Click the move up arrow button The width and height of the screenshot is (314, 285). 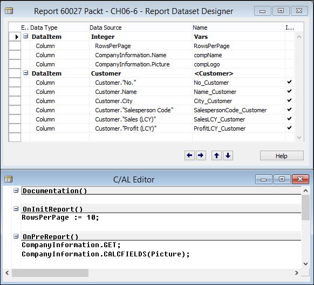point(216,155)
